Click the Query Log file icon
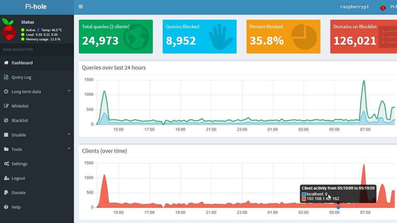397x223 pixels. point(6,77)
